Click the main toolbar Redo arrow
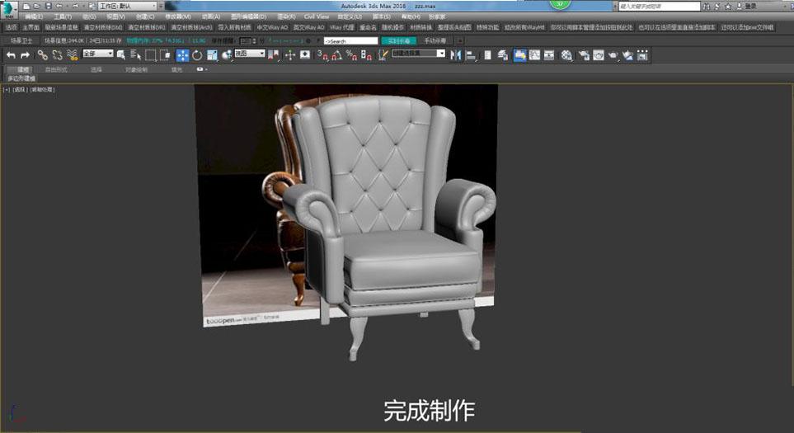 (25, 55)
